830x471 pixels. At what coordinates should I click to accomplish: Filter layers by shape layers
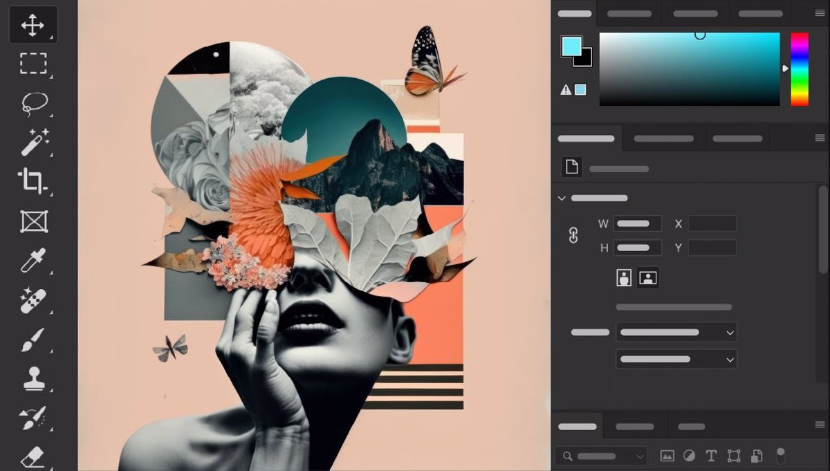pyautogui.click(x=734, y=456)
